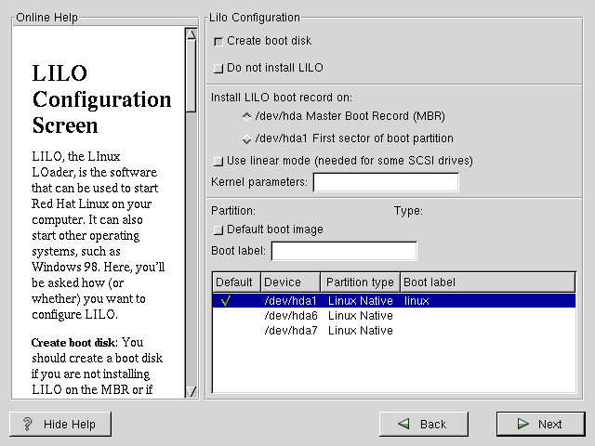Viewport: 595px width, 446px height.
Task: Click the help scrollbar down arrow
Action: [x=191, y=391]
